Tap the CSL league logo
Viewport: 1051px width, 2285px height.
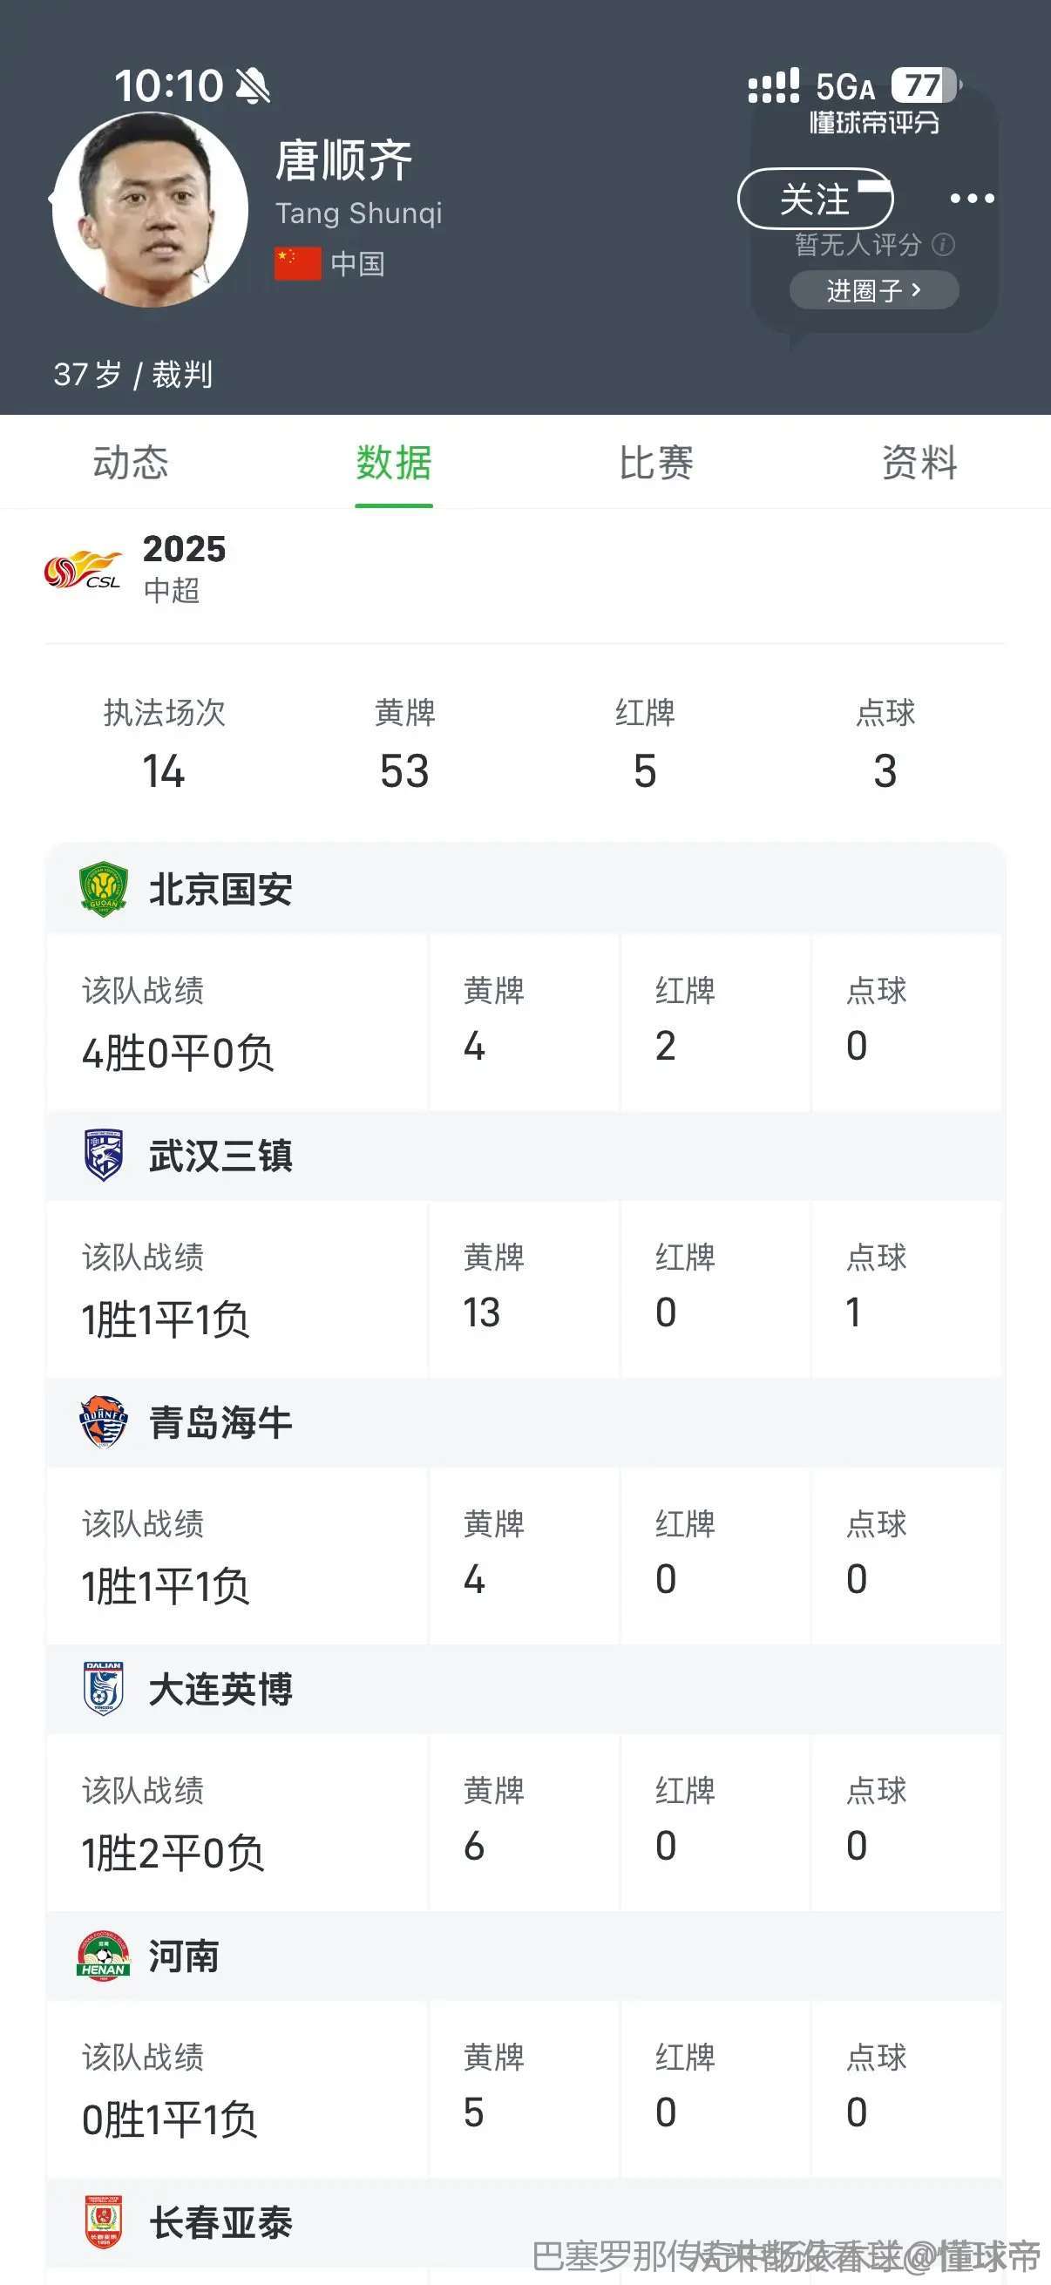[x=84, y=569]
